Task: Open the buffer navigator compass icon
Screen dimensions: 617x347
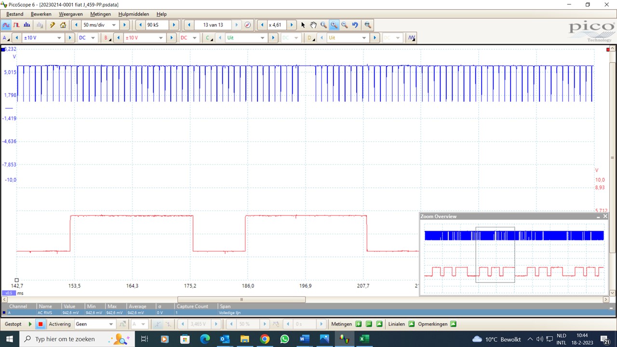Action: pyautogui.click(x=248, y=25)
